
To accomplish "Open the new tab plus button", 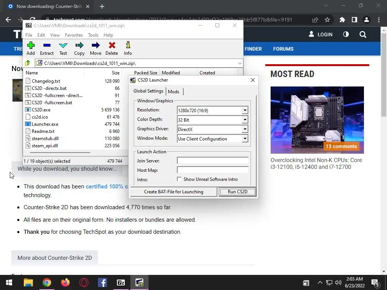I will coord(102,6).
